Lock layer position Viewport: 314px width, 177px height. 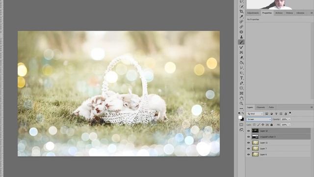pyautogui.click(x=263, y=124)
